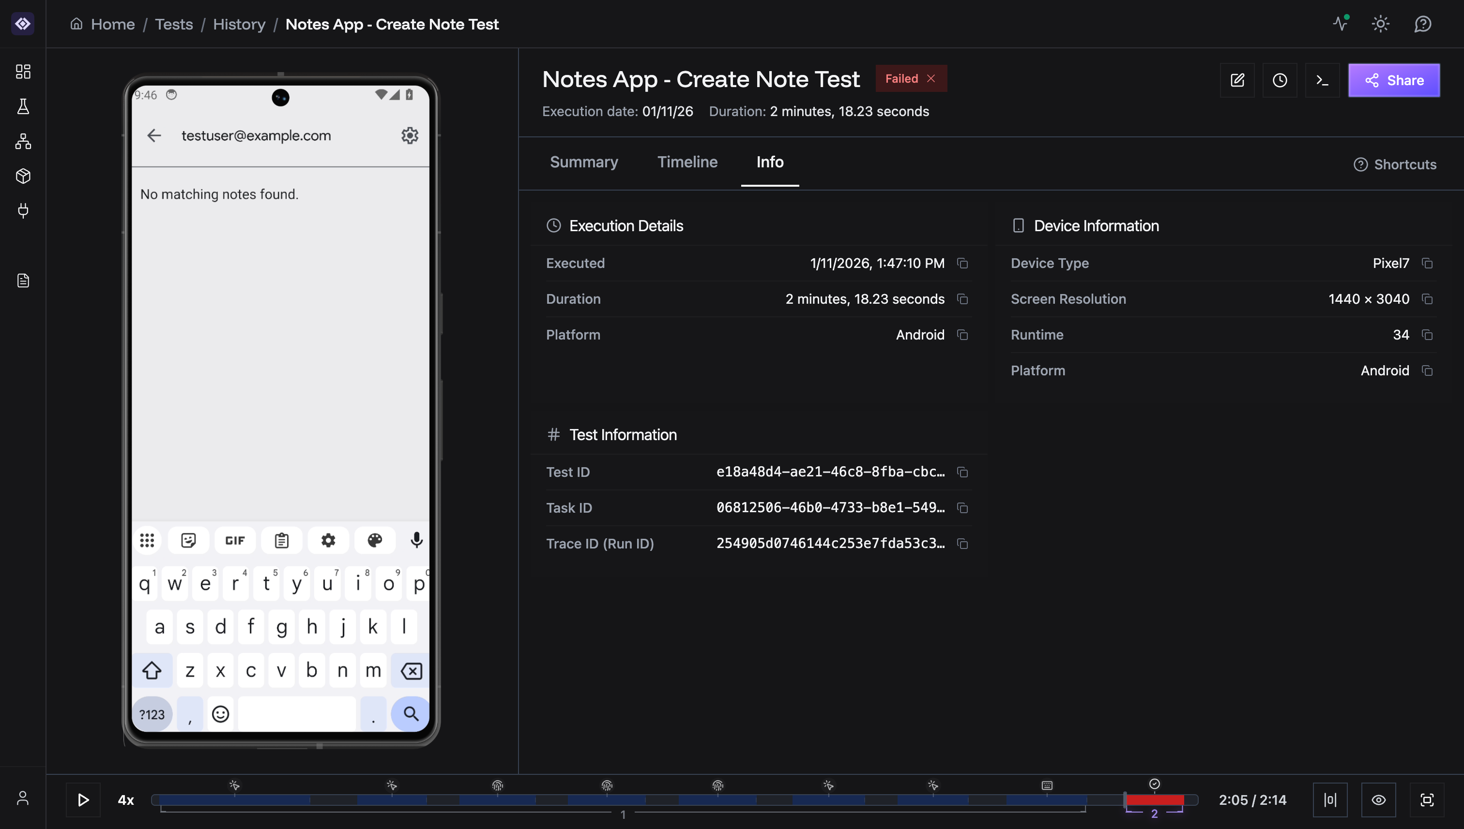
Task: Click the Share button
Action: (x=1394, y=80)
